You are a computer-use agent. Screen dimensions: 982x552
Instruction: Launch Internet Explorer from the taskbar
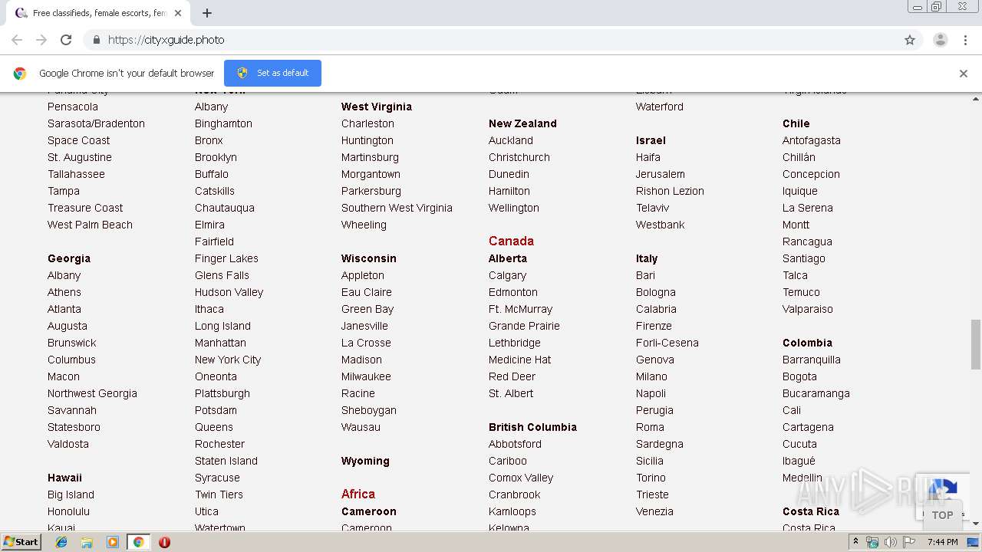(61, 542)
